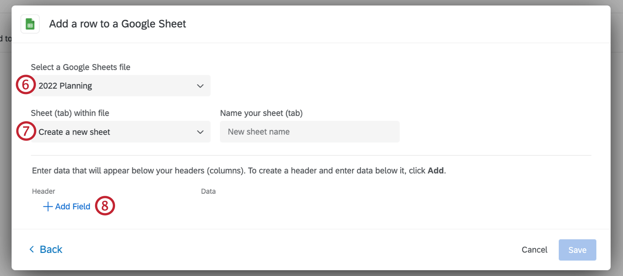This screenshot has height=276, width=623.
Task: Click the left arrow beside Back
Action: (x=32, y=249)
